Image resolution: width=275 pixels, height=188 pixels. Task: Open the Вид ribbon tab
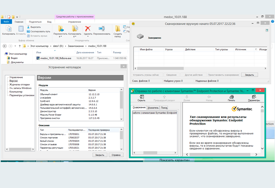(x=49, y=22)
